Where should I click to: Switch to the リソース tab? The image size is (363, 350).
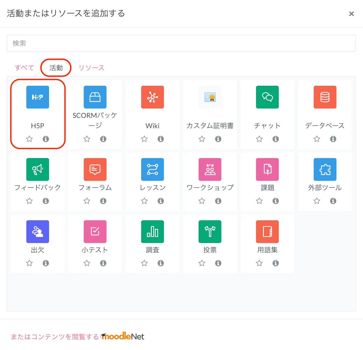click(x=92, y=68)
